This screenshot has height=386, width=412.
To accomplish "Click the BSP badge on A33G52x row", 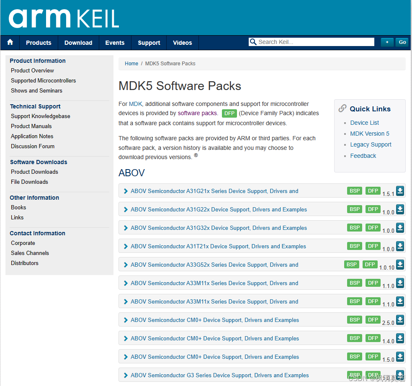I will [x=352, y=264].
